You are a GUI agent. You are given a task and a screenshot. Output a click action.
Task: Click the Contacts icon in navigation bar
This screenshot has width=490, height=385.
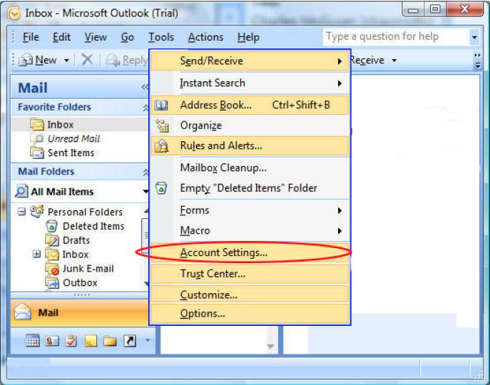pyautogui.click(x=52, y=341)
